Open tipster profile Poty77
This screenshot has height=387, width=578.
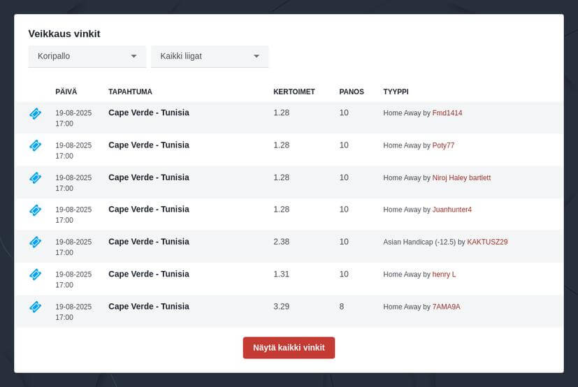click(x=443, y=145)
